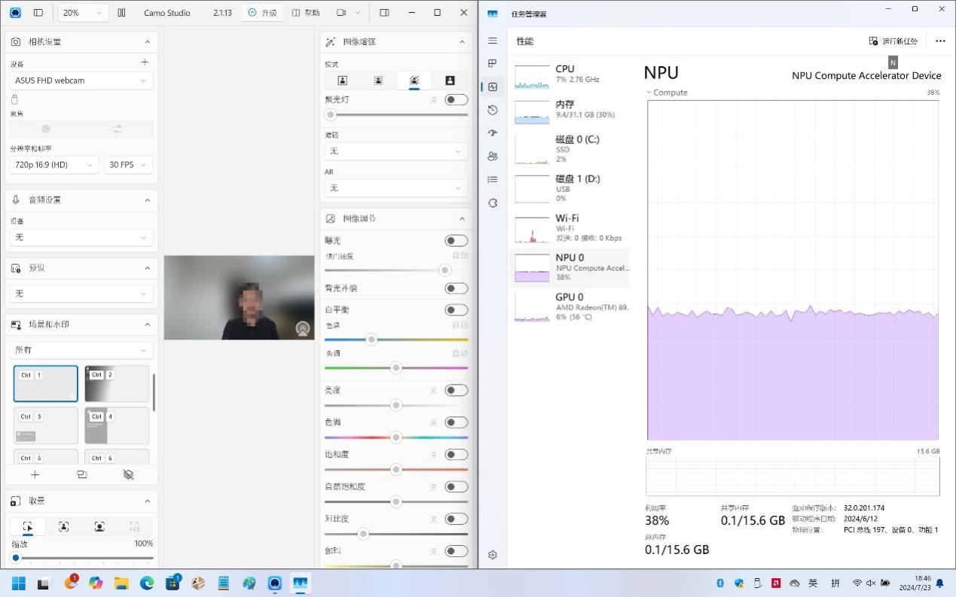Toggle the 饱和度 saturation switch
The height and width of the screenshot is (597, 956).
pos(456,455)
